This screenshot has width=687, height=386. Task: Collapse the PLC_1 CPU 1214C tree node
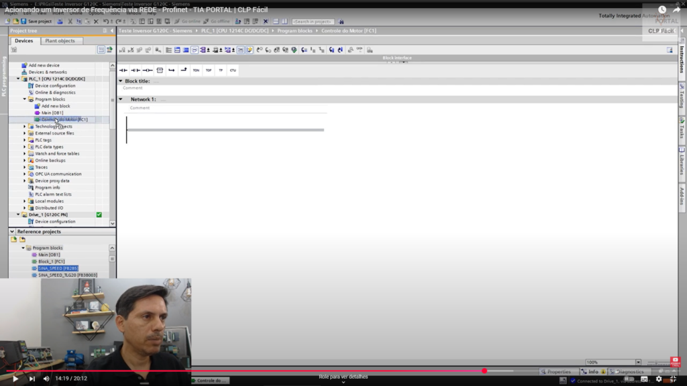pyautogui.click(x=18, y=79)
